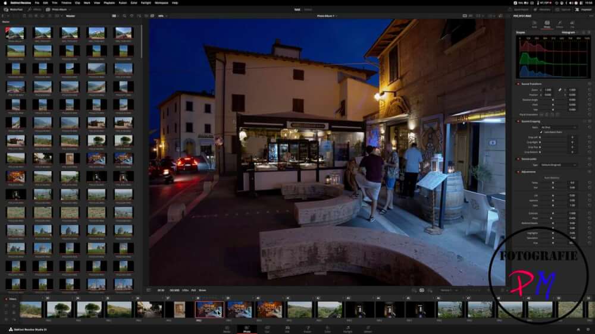Open the Edit page icon
The height and width of the screenshot is (334, 595).
[x=287, y=328]
